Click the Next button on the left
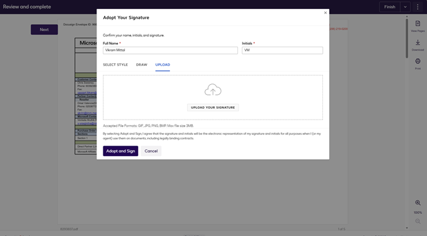 point(44,30)
